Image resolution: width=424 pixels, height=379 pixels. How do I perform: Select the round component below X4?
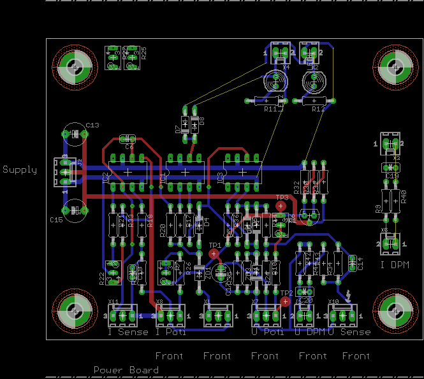pos(275,82)
